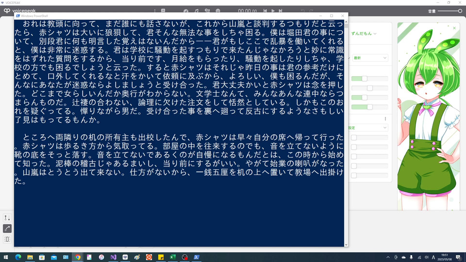Select the length bracket tool on left sidebar

pos(7,239)
